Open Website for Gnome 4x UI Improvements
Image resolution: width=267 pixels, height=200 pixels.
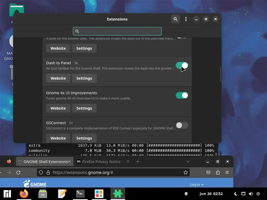(58, 108)
